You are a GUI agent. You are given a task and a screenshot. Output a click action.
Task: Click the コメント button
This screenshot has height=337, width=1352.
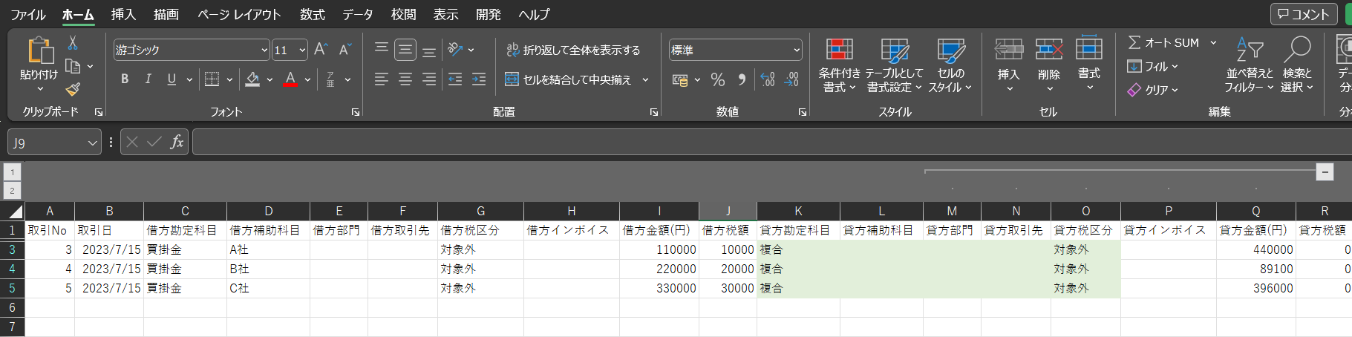1303,14
